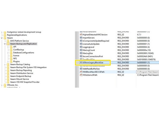Click the ImportServers DWORD icon
The image size is (159, 119).
pyautogui.click(x=81, y=38)
